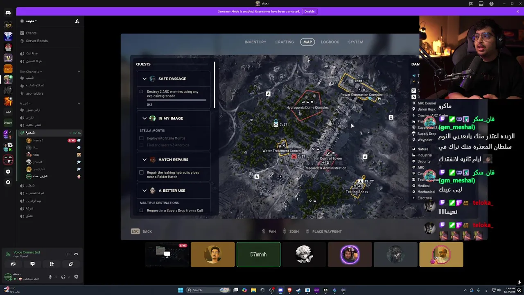Viewport: 524px width, 295px height.
Task: Open Server Boosts entry
Action: (x=36, y=41)
